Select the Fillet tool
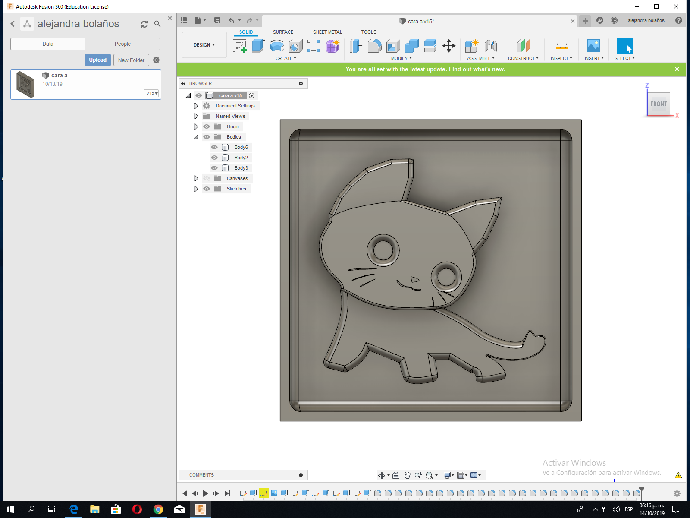This screenshot has width=690, height=518. coord(375,46)
